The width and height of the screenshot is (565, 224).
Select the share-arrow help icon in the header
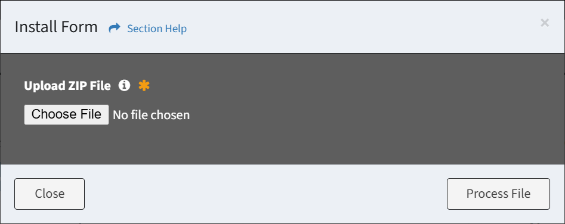pos(114,28)
